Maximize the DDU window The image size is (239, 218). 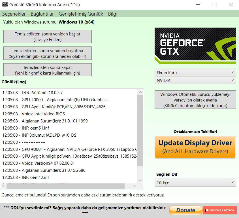point(214,5)
